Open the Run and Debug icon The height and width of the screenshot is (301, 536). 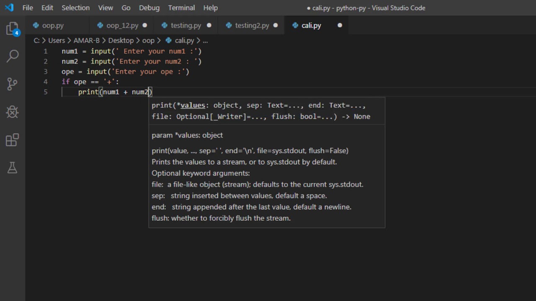tap(13, 112)
